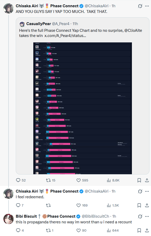Share the first Chisaka Airi tweet
This screenshot has width=151, height=236.
(147, 180)
